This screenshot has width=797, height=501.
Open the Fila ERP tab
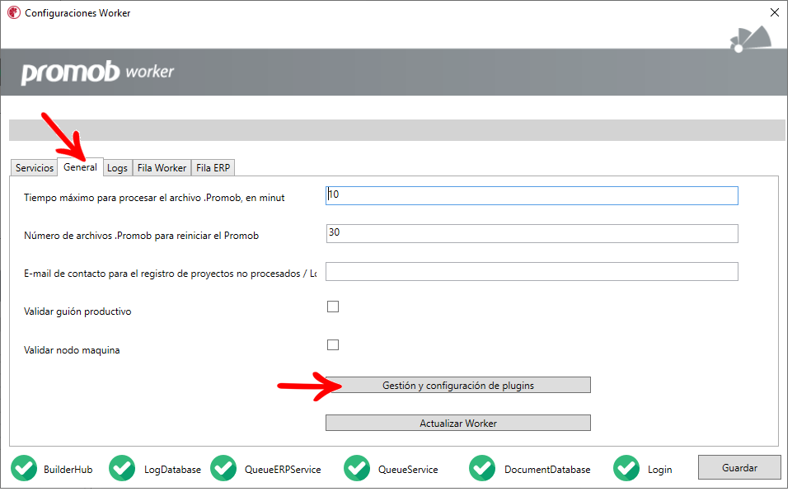(x=213, y=167)
